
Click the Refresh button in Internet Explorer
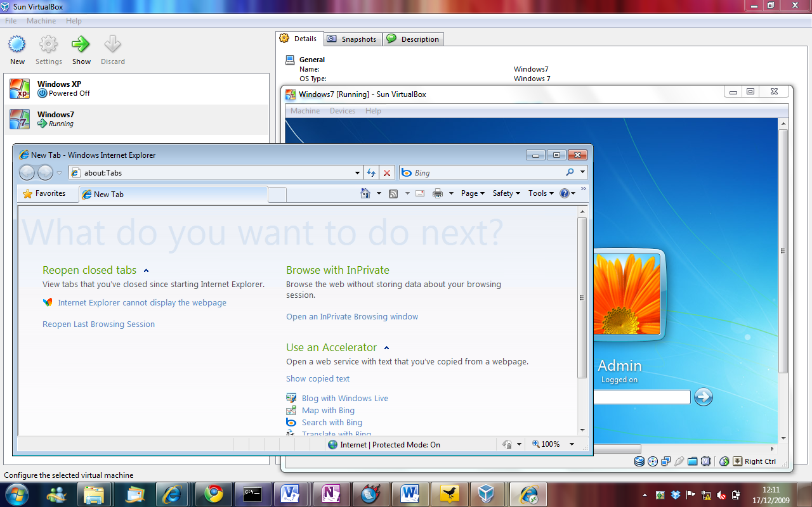click(x=372, y=172)
